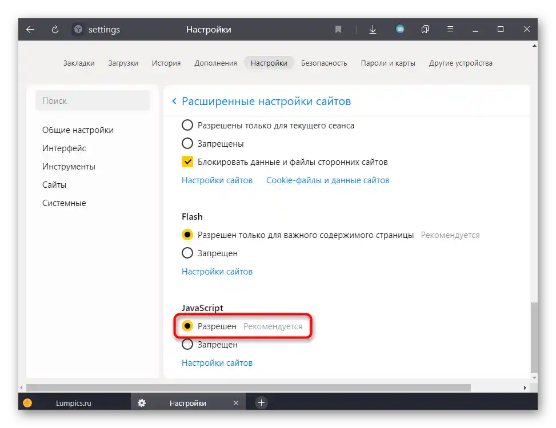The image size is (556, 428).
Task: Click the vertical scrollbar thumb
Action: (x=534, y=337)
